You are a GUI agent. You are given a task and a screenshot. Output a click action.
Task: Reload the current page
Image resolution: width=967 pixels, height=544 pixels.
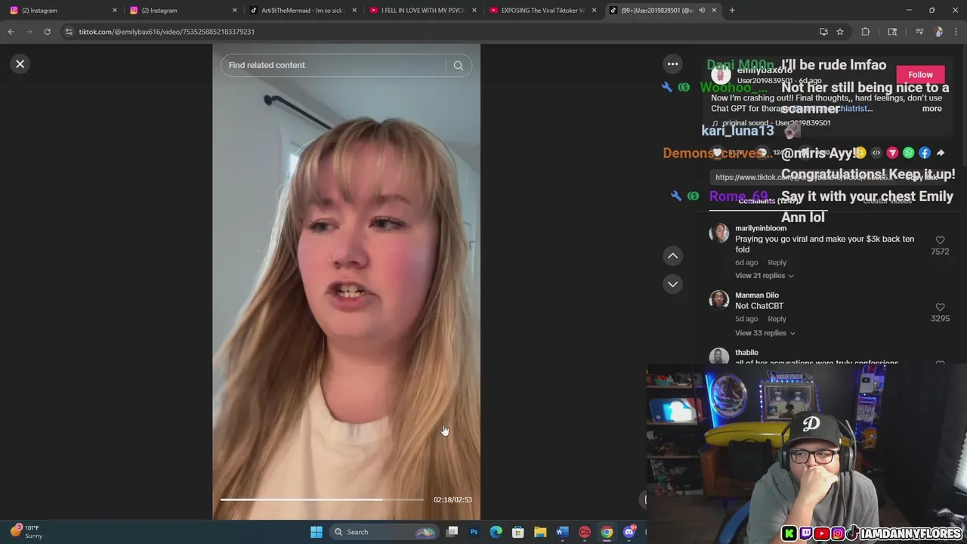(47, 32)
